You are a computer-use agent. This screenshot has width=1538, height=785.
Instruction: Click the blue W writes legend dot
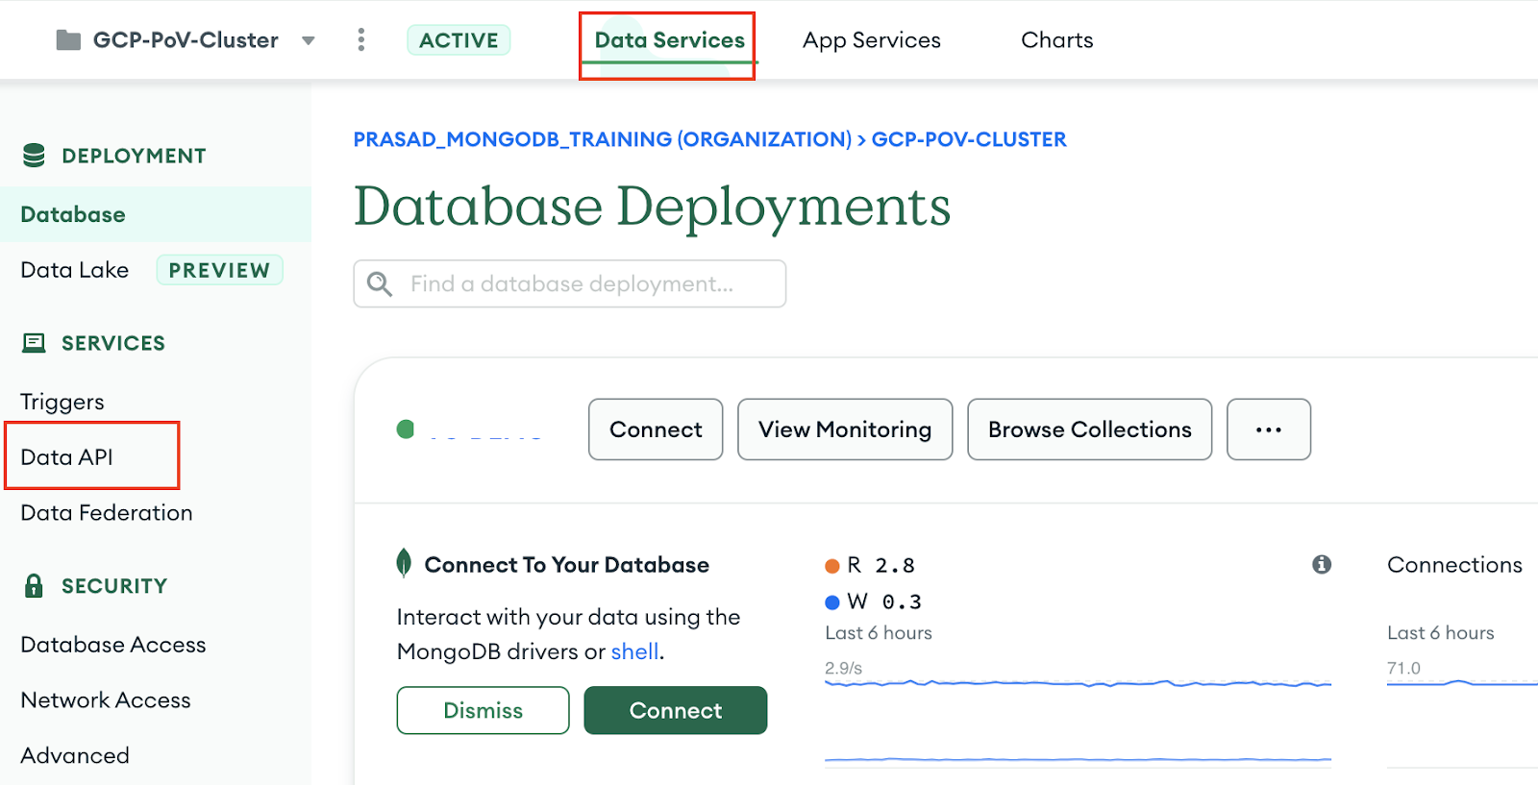point(832,602)
